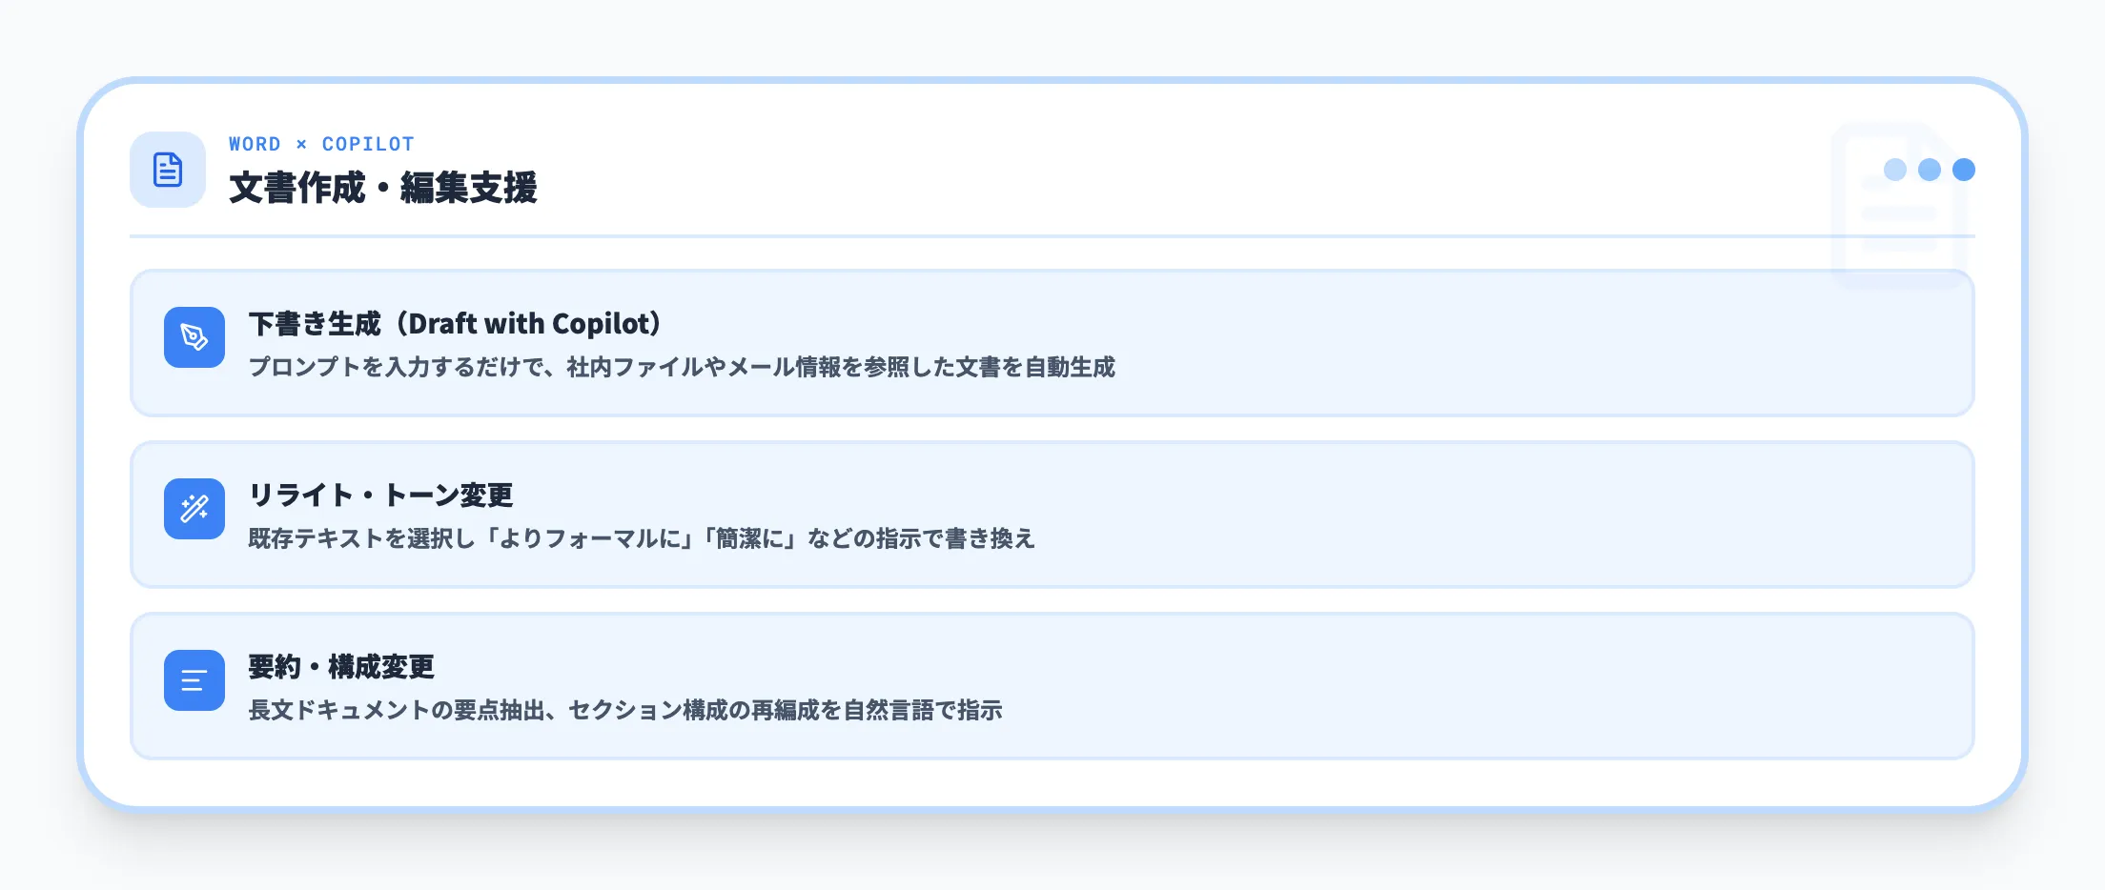Screen dimensions: 2105x890
Task: Click the word WORD in the header label
Action: click(255, 144)
